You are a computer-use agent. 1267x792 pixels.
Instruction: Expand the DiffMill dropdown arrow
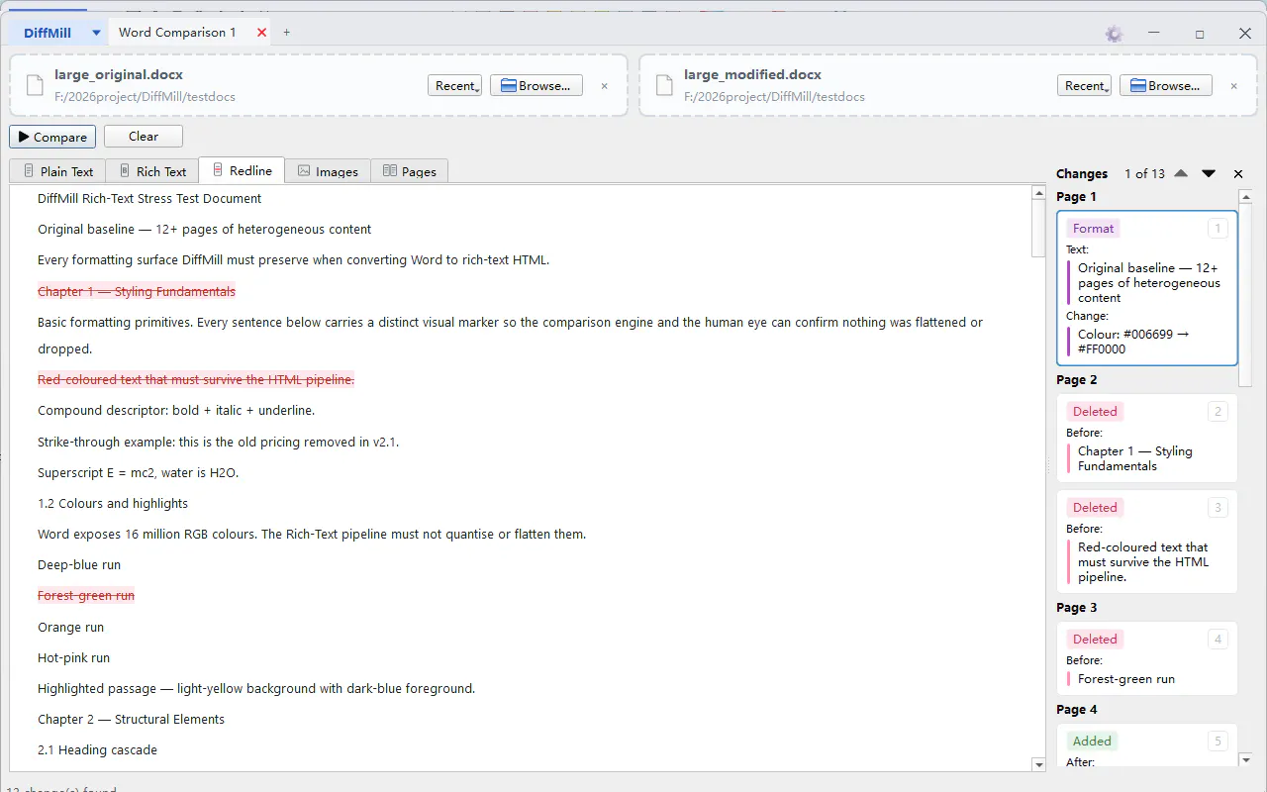[x=96, y=33]
